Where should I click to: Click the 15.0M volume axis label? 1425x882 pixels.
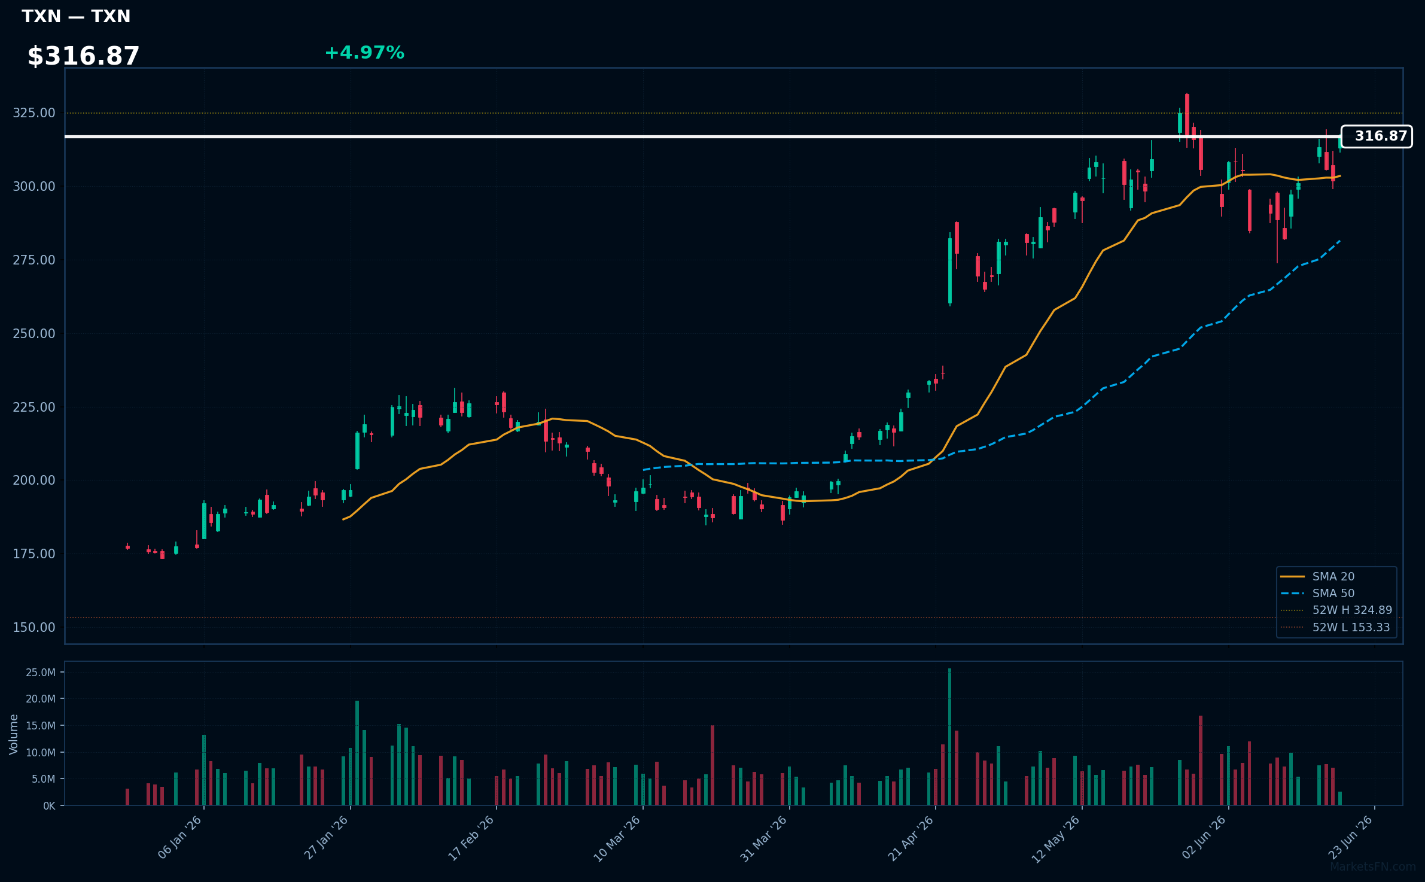click(41, 726)
